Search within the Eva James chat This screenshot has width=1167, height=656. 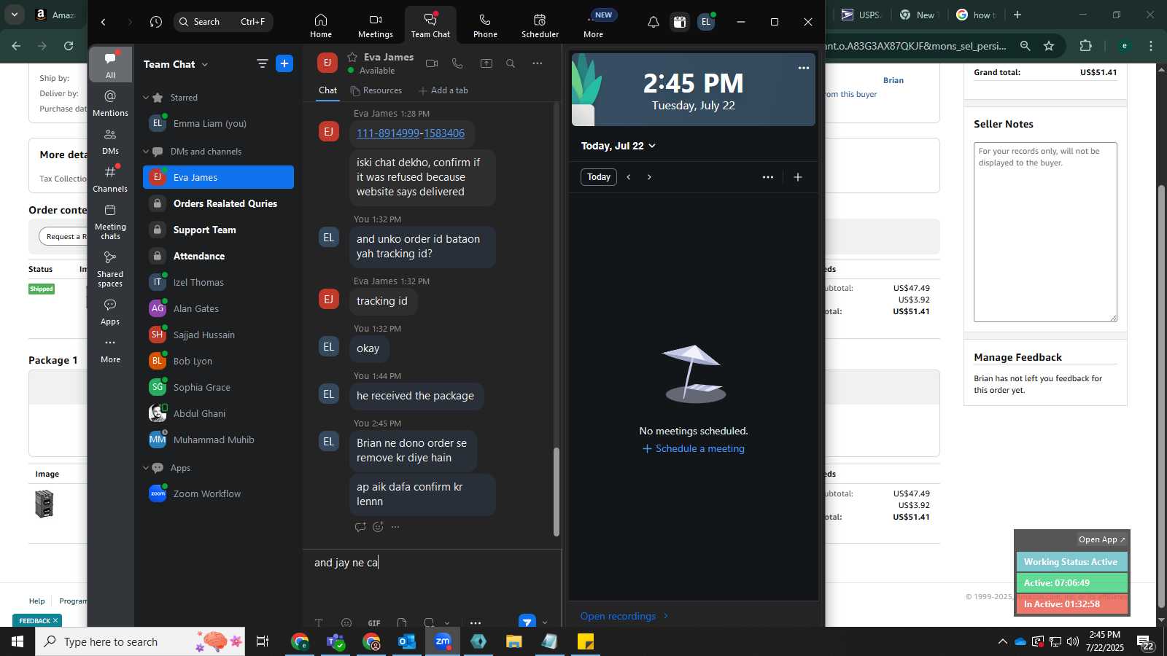[x=511, y=63]
